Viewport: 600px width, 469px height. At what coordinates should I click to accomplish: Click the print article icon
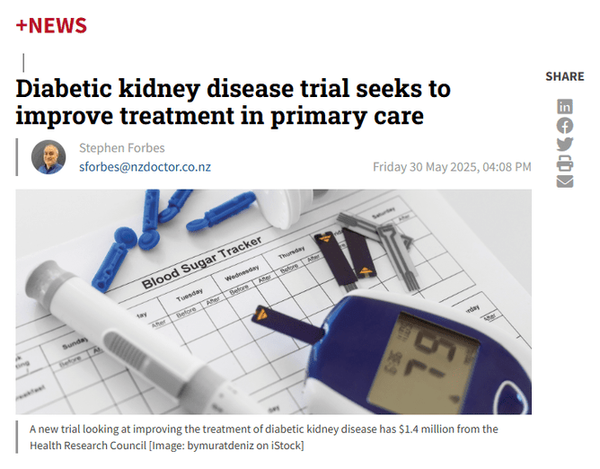(564, 163)
